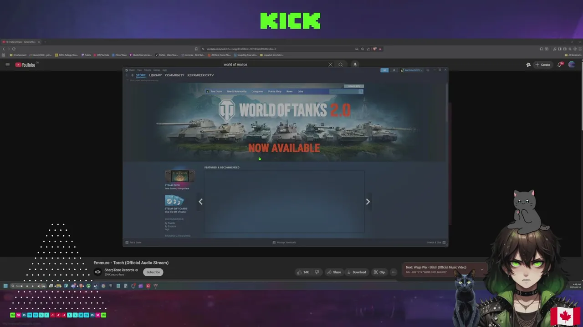583x327 pixels.
Task: Dislike the video with thumbs-down
Action: [x=317, y=272]
